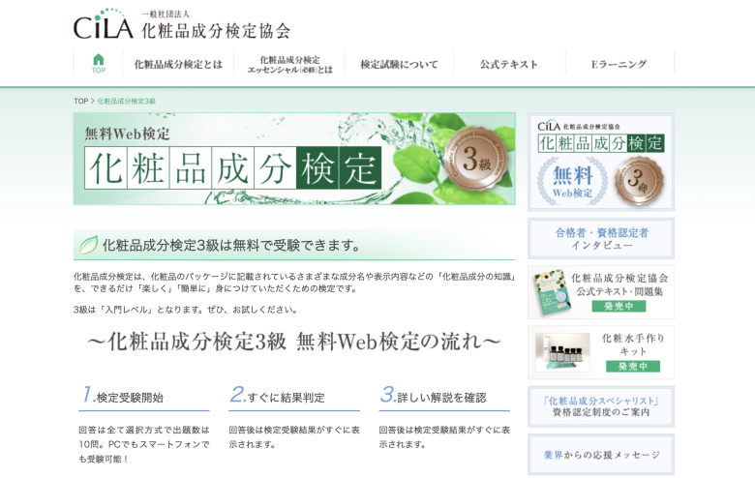This screenshot has height=478, width=755.
Task: Open the 化粧品成分検定とは menu item
Action: pyautogui.click(x=178, y=65)
